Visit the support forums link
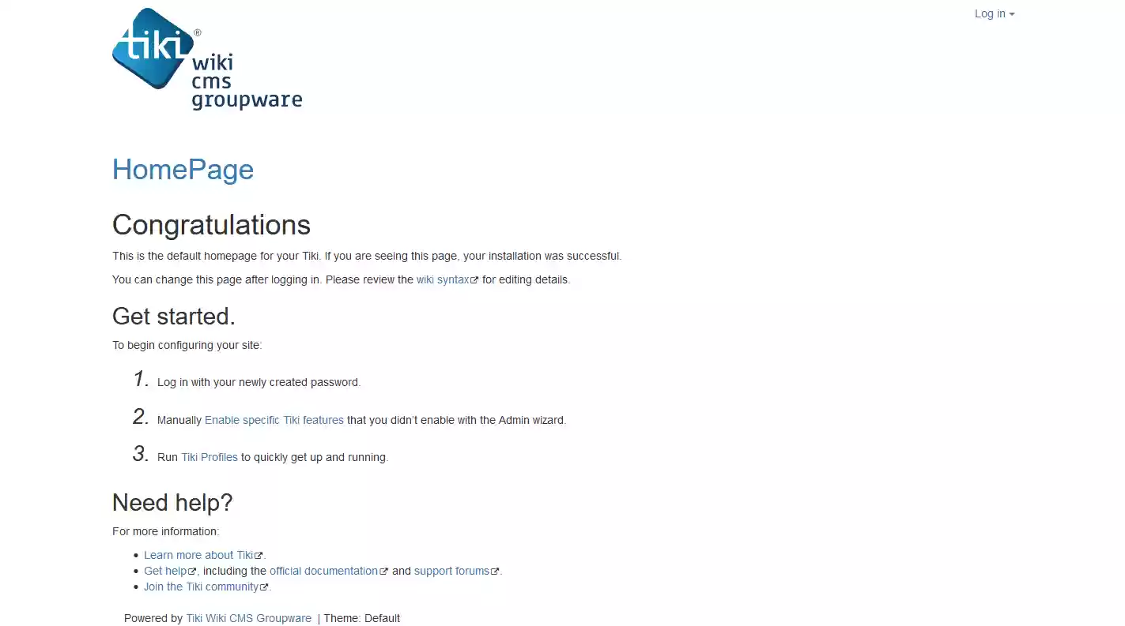The height and width of the screenshot is (626, 1125). [x=451, y=570]
